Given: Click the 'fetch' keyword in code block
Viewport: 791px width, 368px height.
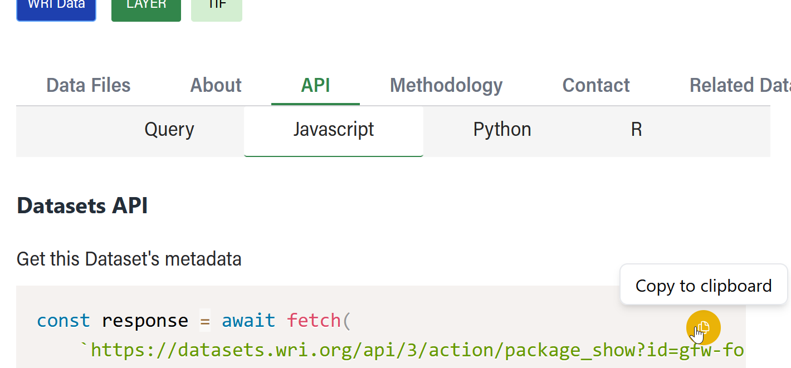Looking at the screenshot, I should click(x=313, y=321).
